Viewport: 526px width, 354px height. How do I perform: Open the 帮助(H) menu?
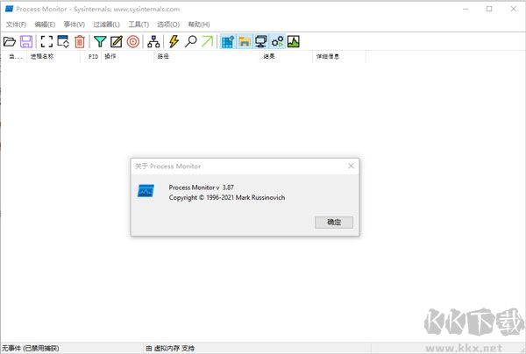click(199, 25)
